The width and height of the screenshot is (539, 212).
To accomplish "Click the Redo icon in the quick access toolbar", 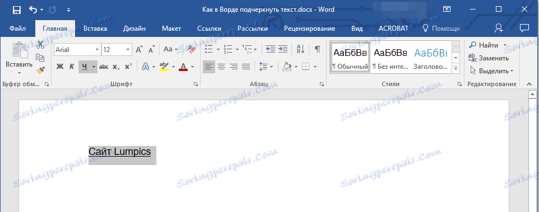I will pos(53,10).
